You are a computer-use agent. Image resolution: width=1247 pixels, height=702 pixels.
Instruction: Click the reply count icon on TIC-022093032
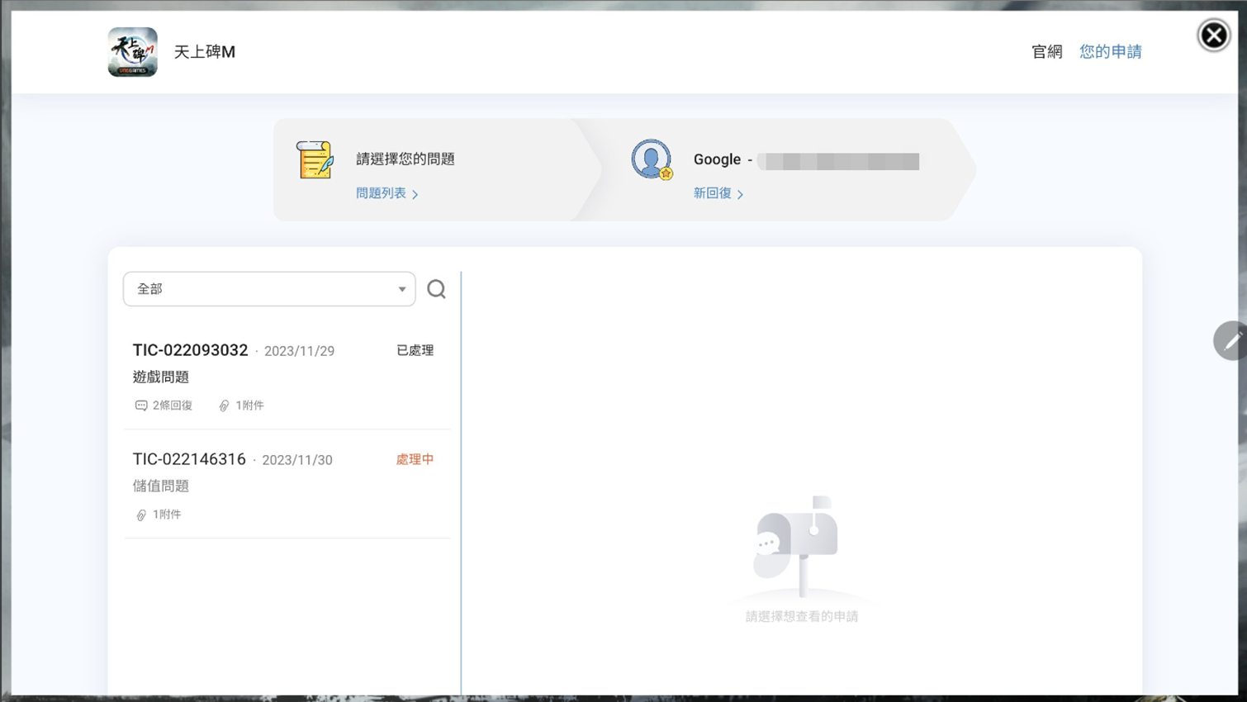141,406
